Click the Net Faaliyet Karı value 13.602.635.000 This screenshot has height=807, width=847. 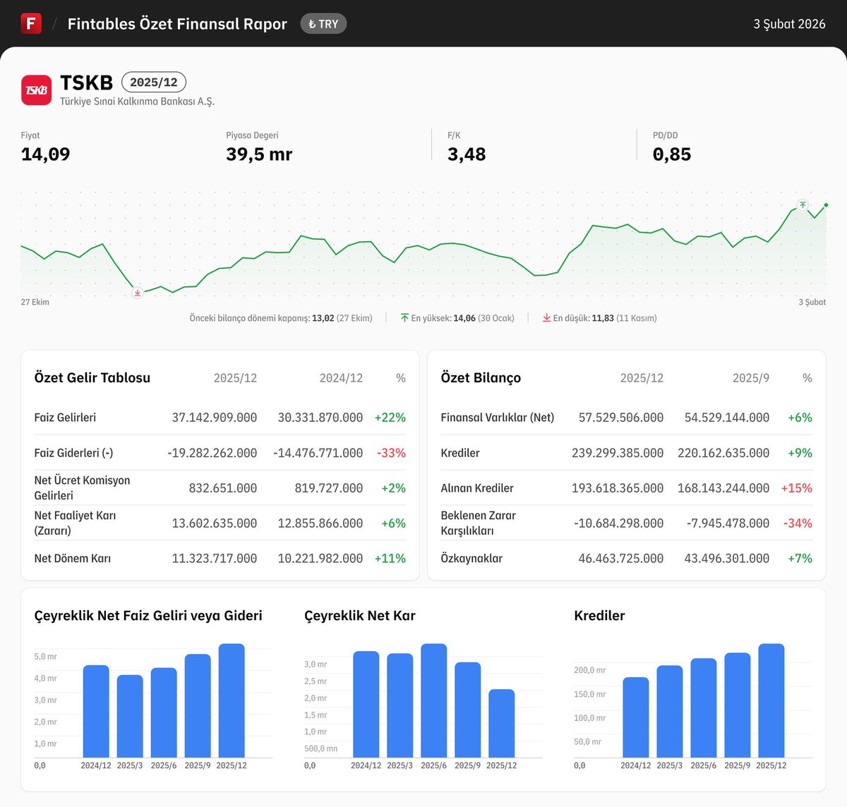(x=215, y=523)
